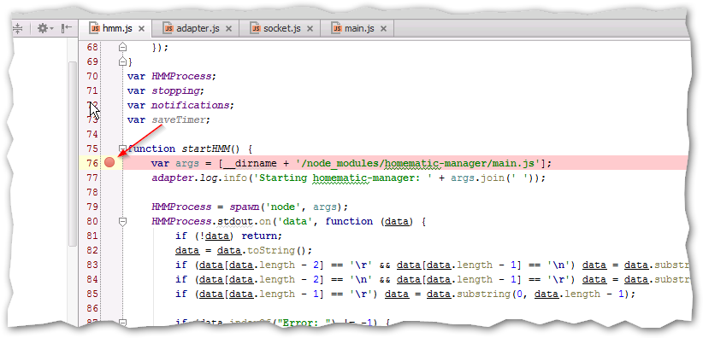
Task: Close the hmm.js tab
Action: click(x=141, y=29)
